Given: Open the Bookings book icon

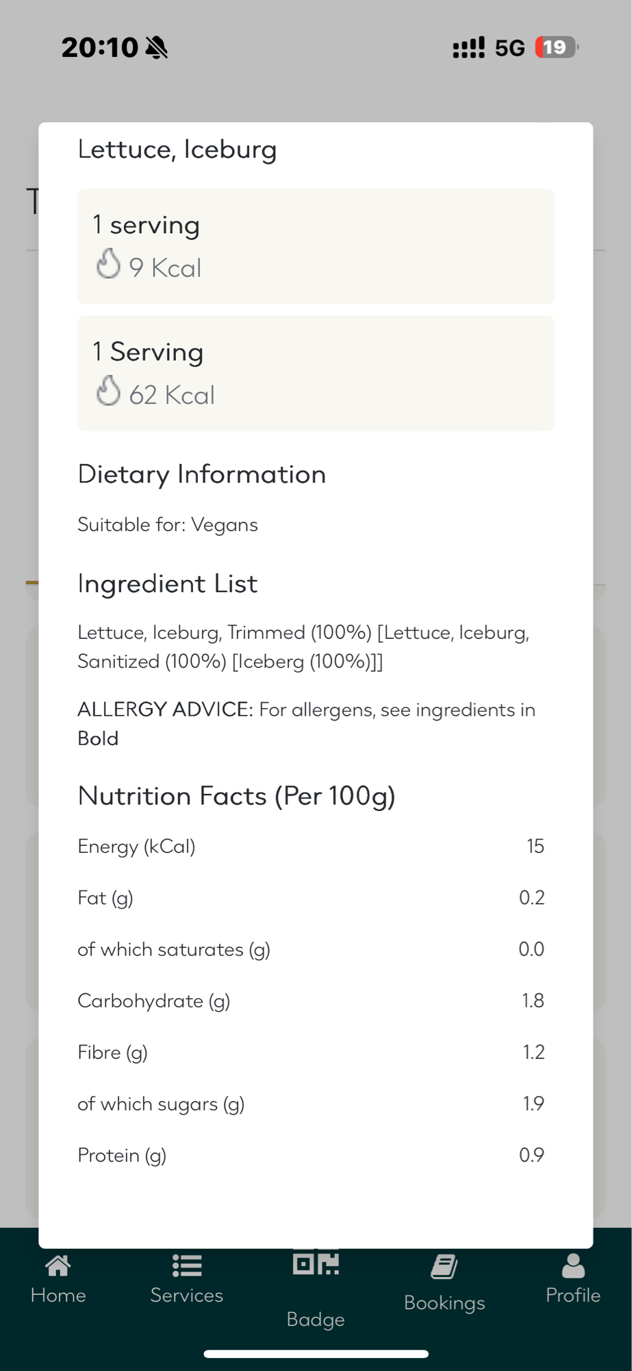Looking at the screenshot, I should (x=444, y=1267).
